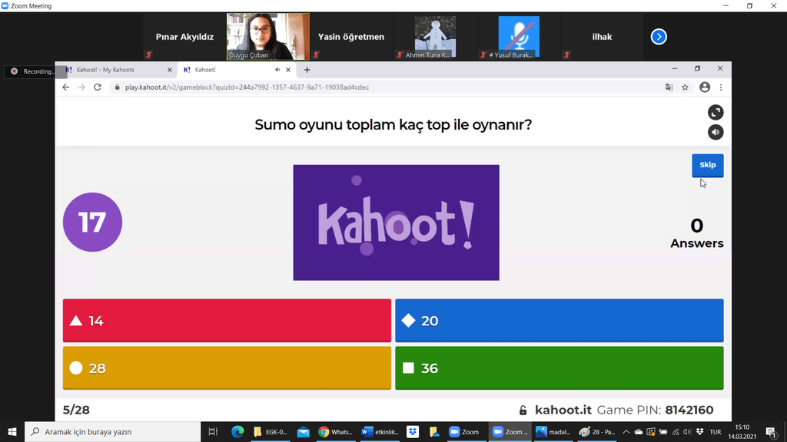
Task: Close the active Kahoot! tab
Action: (x=288, y=70)
